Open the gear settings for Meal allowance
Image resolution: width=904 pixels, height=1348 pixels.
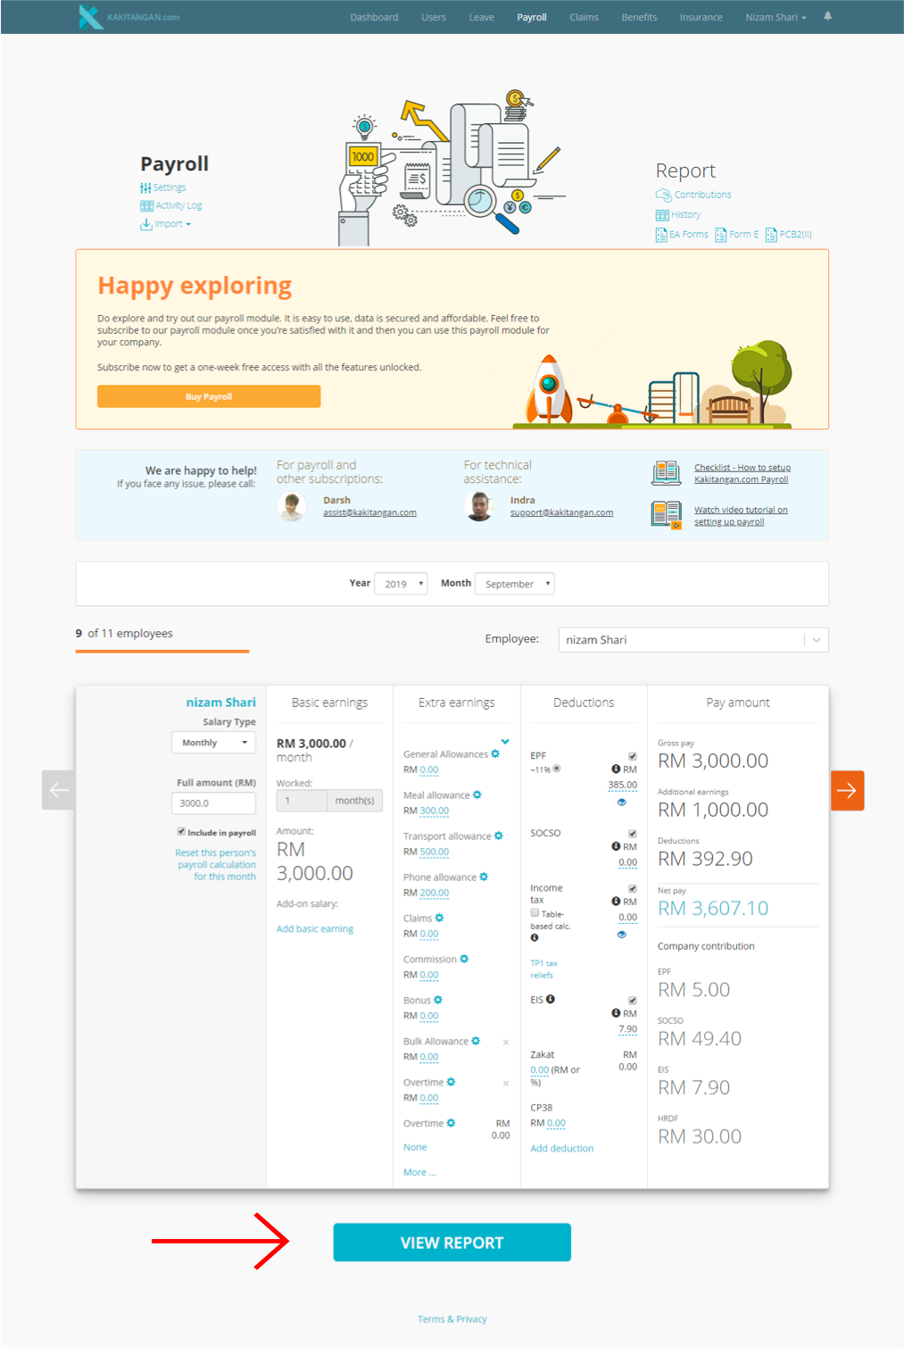tap(477, 795)
